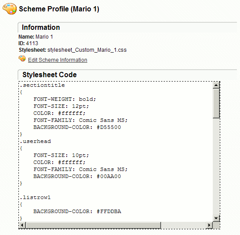Click the horizontal scroll left arrow
Image resolution: width=240 pixels, height=235 pixels.
point(22,225)
